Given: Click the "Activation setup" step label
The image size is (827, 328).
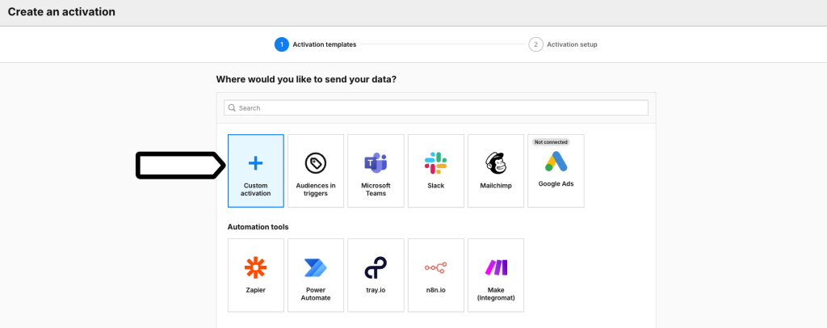Looking at the screenshot, I should [x=572, y=44].
